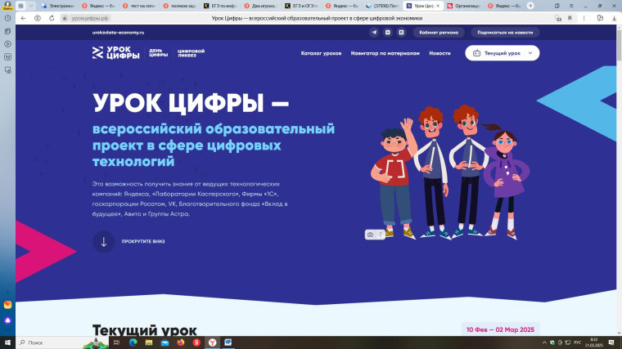Switch to the Организаци... browser tab

point(464,6)
